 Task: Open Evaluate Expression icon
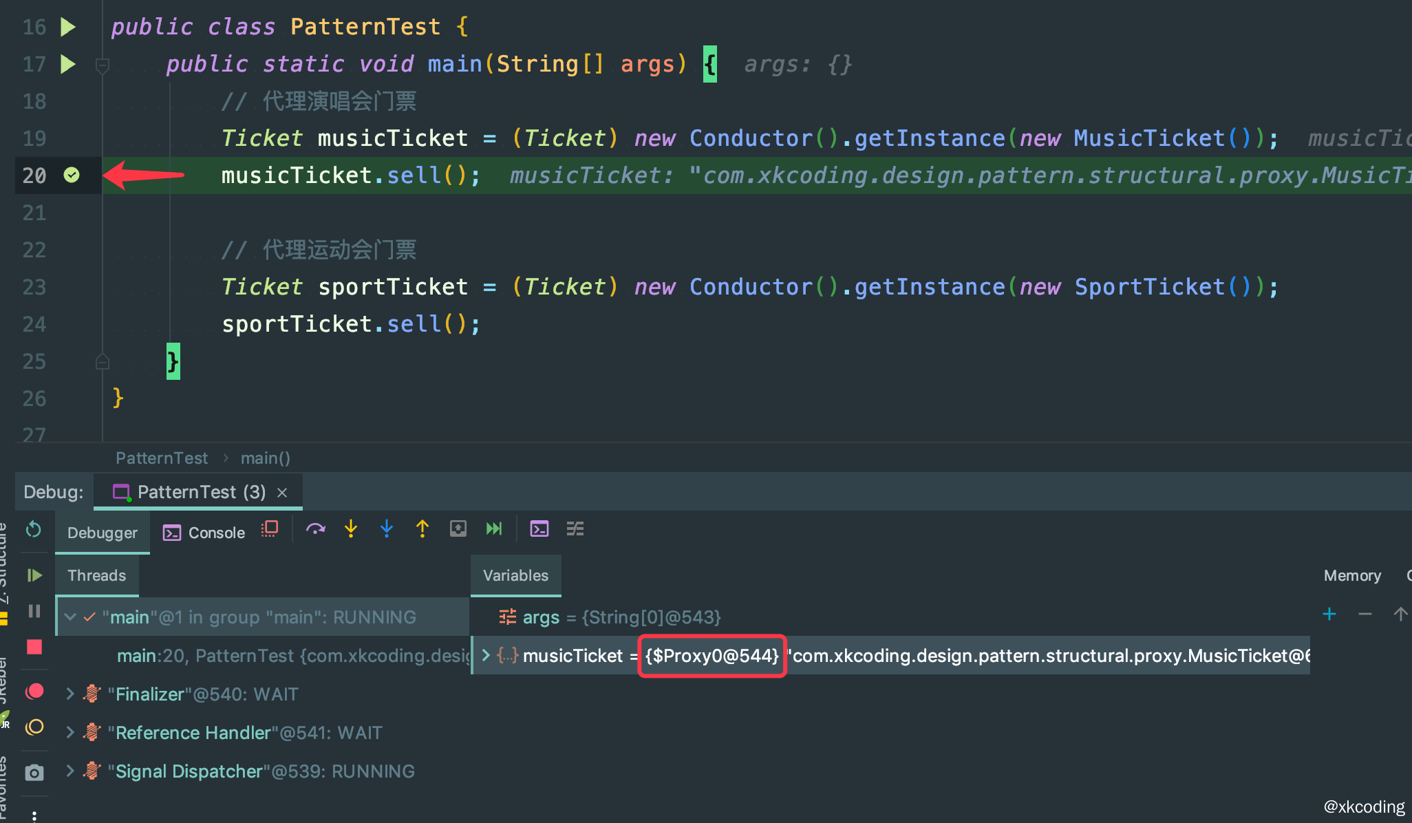pos(539,529)
